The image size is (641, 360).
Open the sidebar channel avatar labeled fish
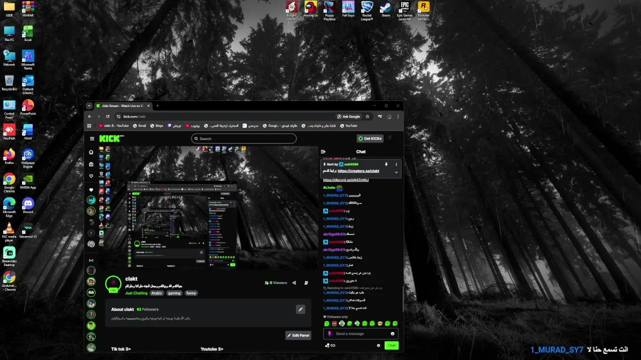91,292
